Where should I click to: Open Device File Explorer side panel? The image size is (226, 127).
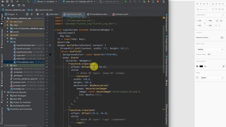coord(166,114)
